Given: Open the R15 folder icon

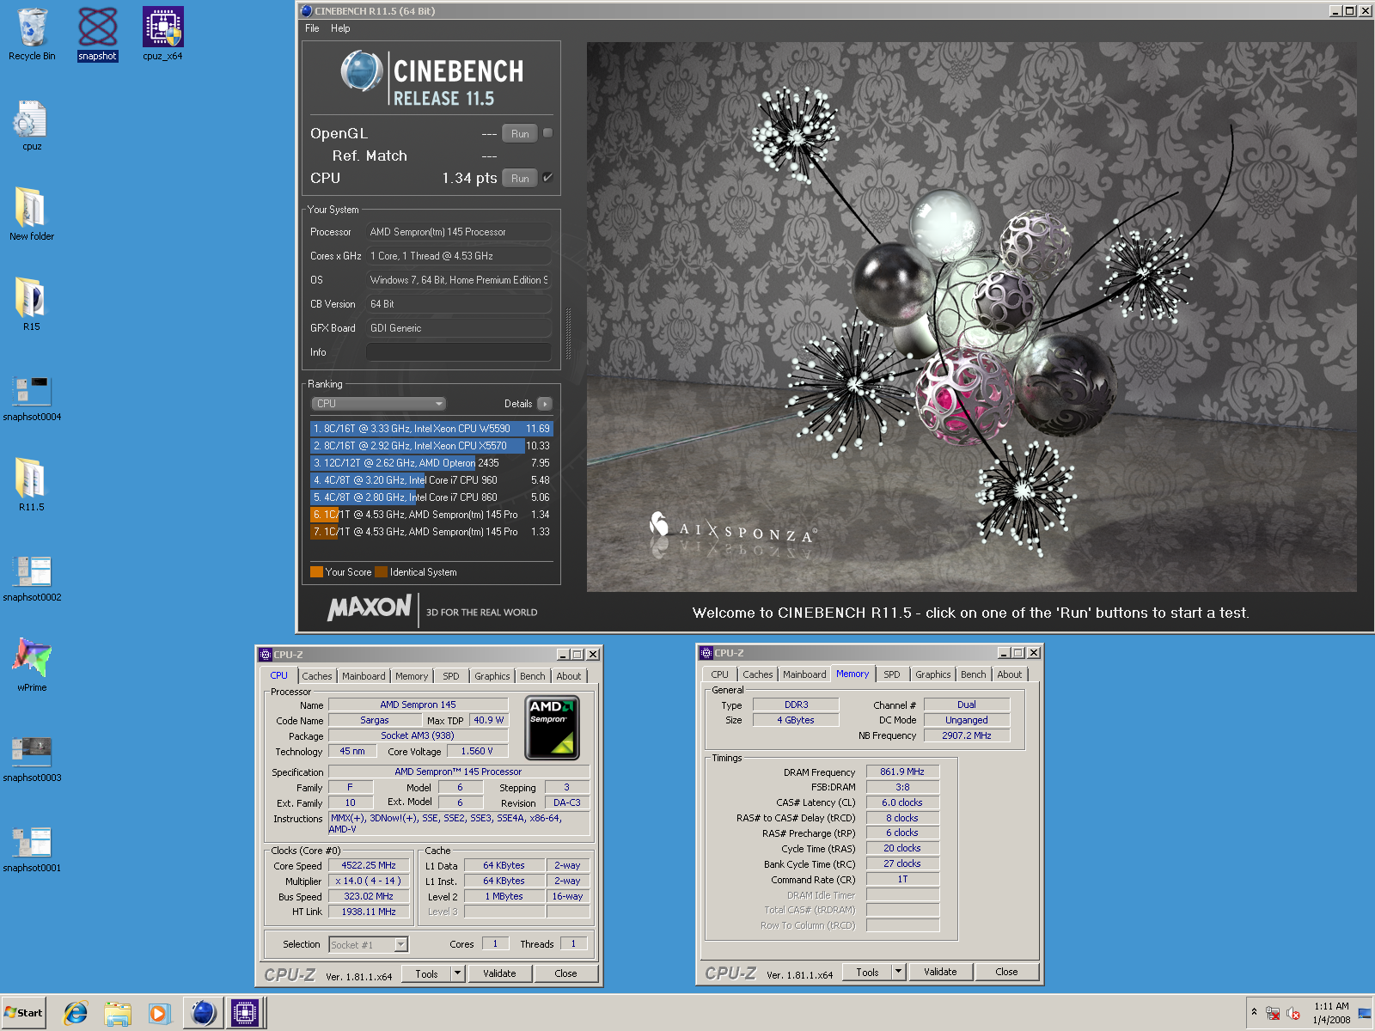Looking at the screenshot, I should [32, 305].
